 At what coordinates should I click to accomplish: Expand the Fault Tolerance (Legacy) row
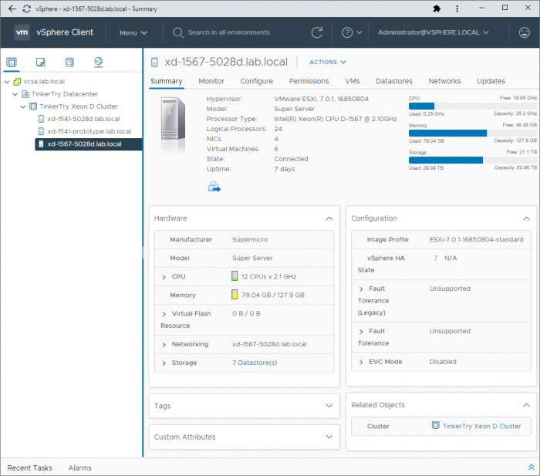pyautogui.click(x=361, y=289)
